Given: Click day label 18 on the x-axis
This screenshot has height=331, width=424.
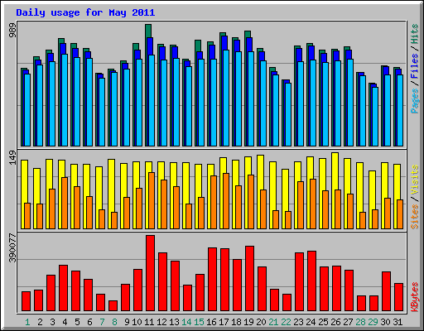Looking at the screenshot, I should 236,322.
